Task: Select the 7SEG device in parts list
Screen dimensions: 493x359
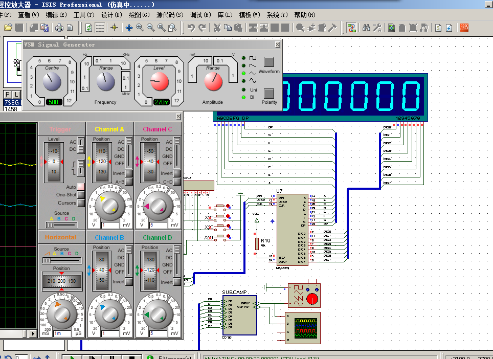Action: point(13,102)
